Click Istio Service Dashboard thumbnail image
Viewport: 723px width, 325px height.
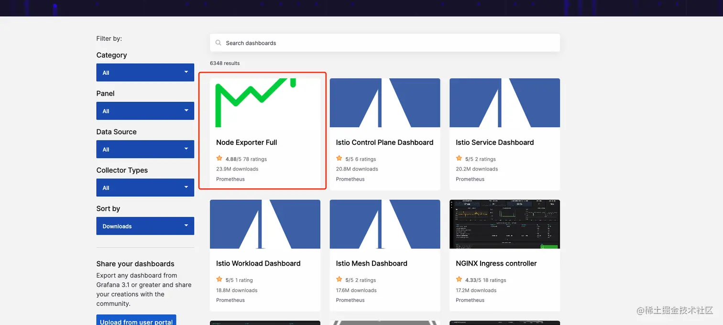tap(505, 103)
